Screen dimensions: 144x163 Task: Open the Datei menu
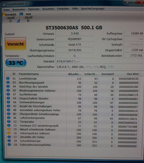6,10
